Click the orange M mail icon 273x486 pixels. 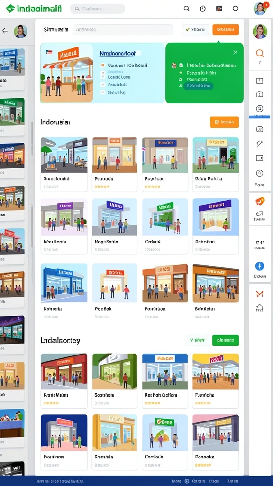[260, 294]
